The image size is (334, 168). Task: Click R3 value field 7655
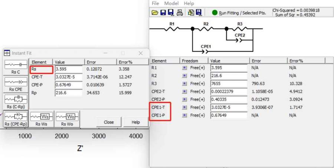pos(229,84)
